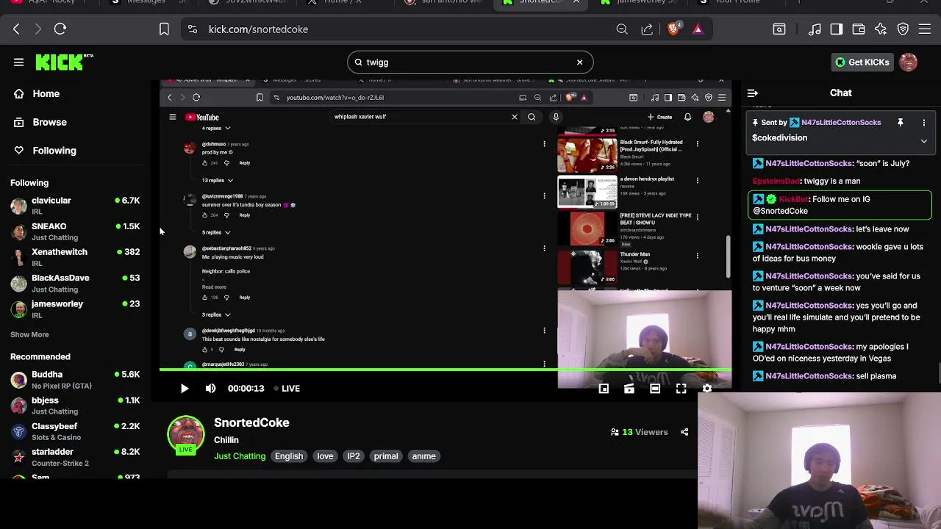
Task: Create a clip of the stream
Action: pyautogui.click(x=629, y=388)
